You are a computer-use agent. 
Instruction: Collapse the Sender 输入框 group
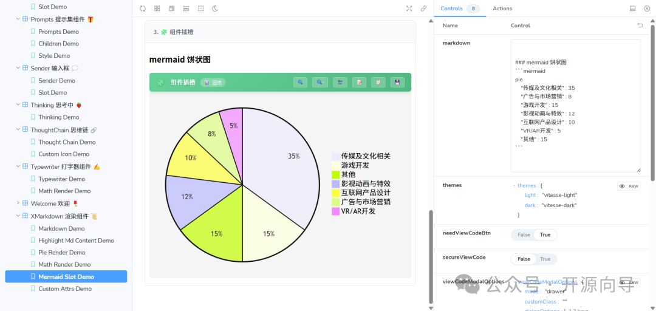[x=18, y=68]
